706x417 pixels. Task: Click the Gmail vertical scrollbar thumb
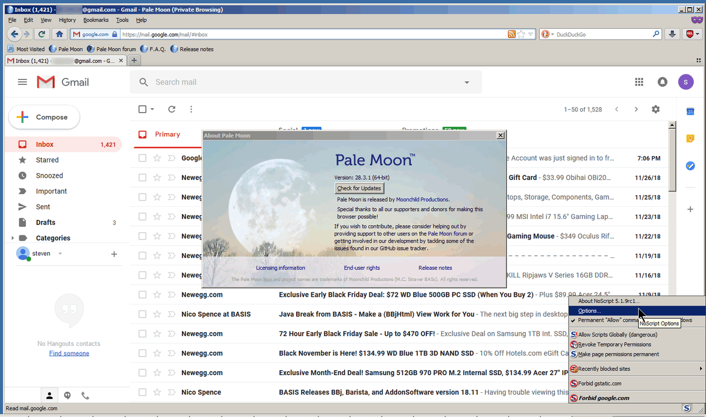[x=672, y=160]
